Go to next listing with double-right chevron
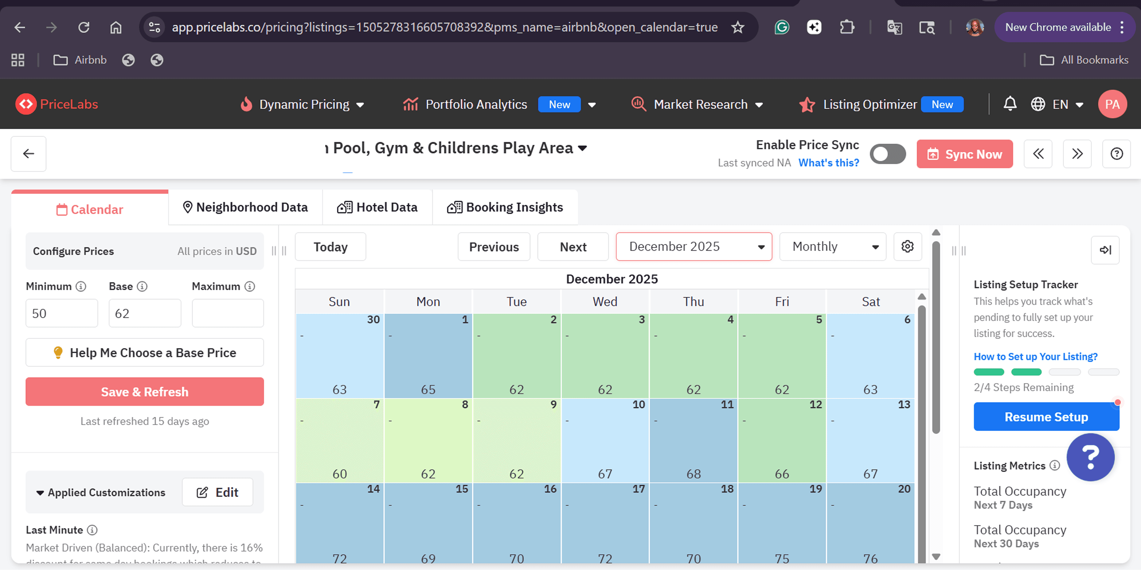The image size is (1141, 570). tap(1077, 153)
